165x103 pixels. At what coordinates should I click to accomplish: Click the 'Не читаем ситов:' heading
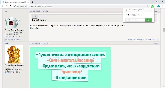[135, 15]
